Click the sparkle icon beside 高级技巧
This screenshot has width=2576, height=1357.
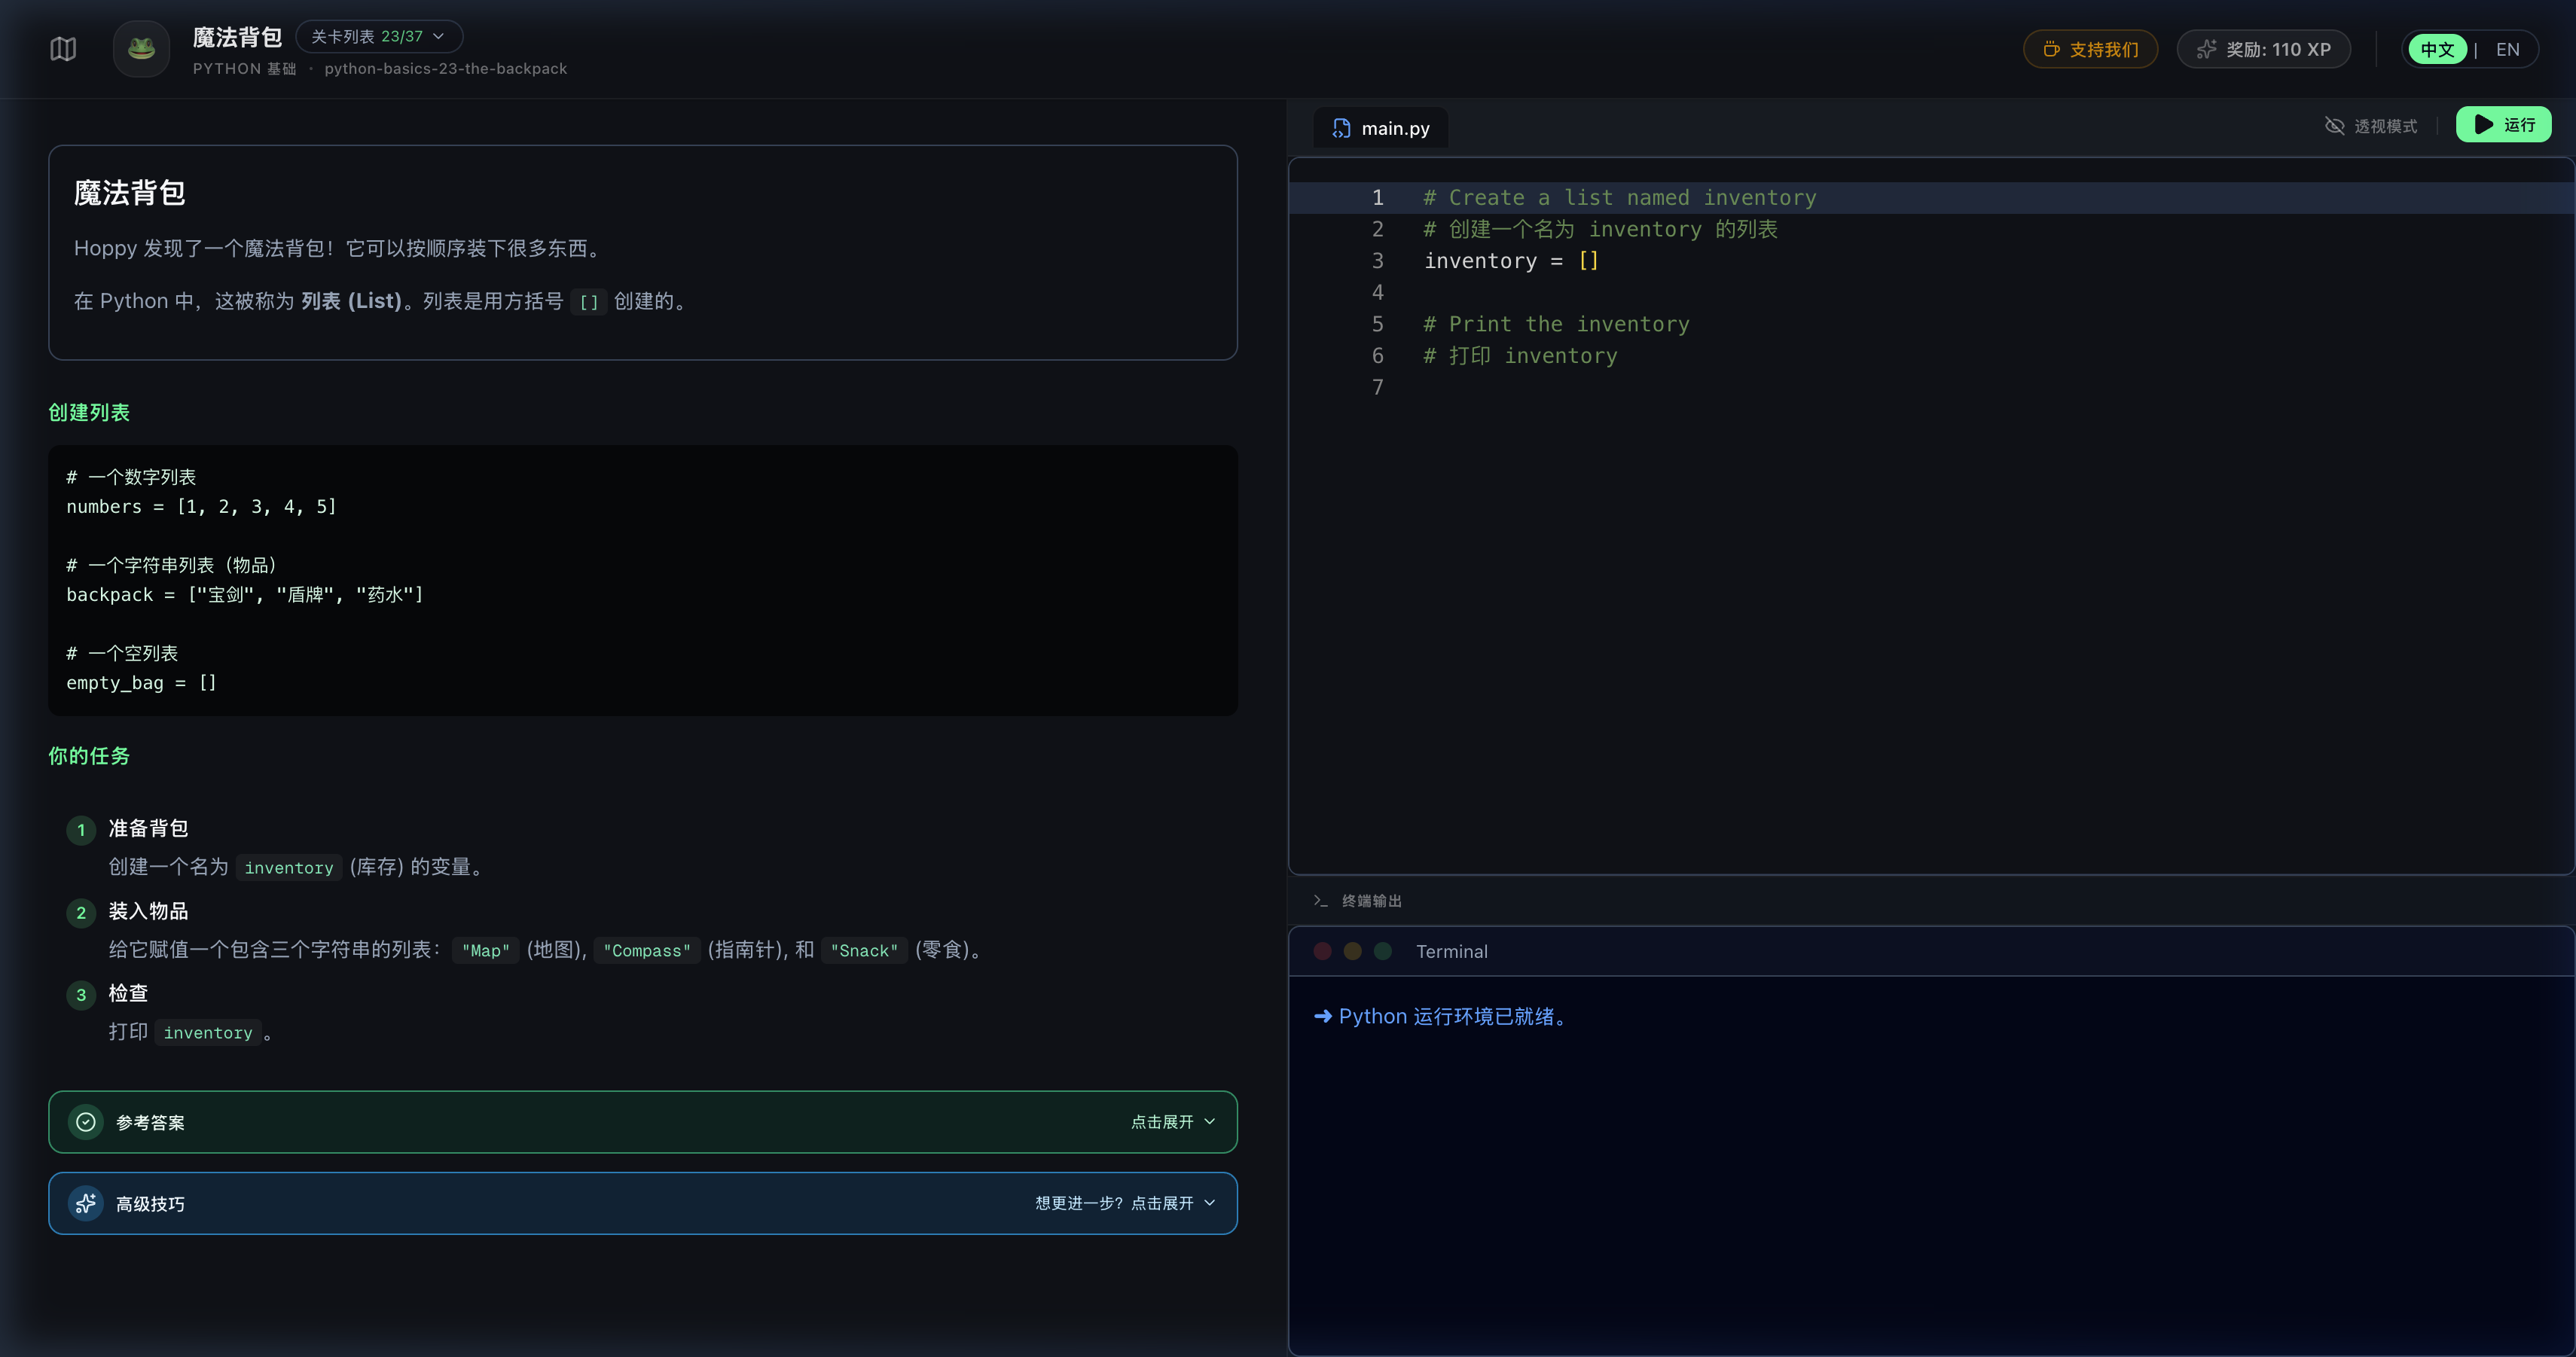(86, 1203)
